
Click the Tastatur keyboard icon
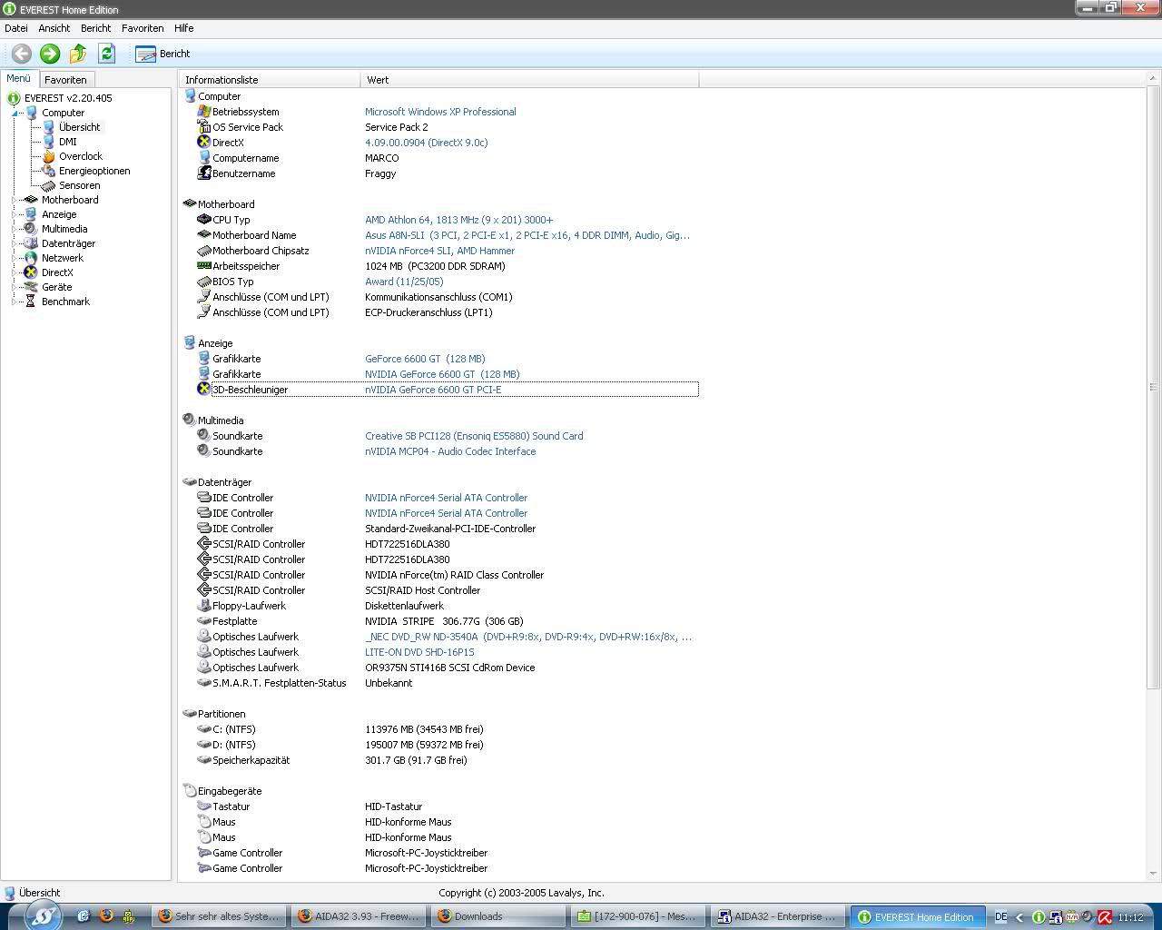[204, 806]
